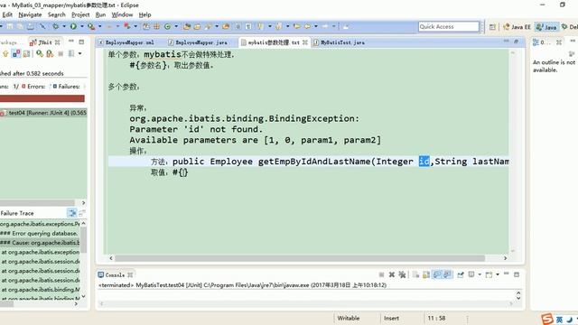
Task: Click Sogou input method icon in taskbar
Action: pos(547,319)
